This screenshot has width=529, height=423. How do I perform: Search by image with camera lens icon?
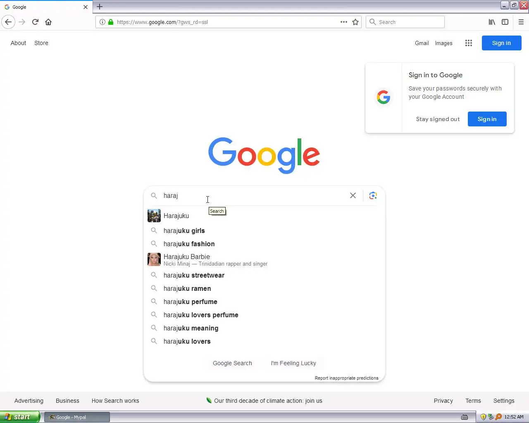pyautogui.click(x=373, y=195)
